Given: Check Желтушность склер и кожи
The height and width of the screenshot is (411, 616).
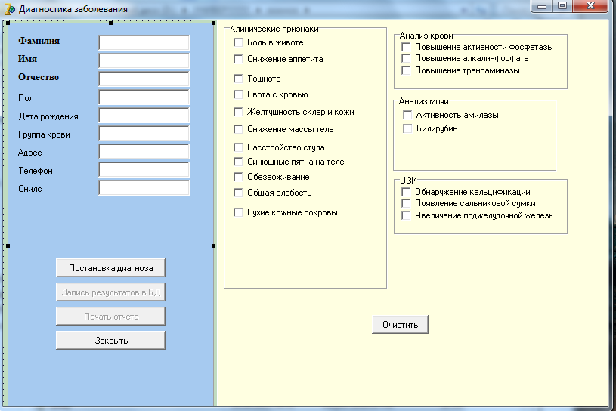Looking at the screenshot, I should [238, 112].
